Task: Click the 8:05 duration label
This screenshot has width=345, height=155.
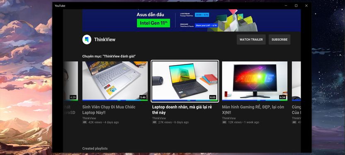Action: tap(213, 97)
